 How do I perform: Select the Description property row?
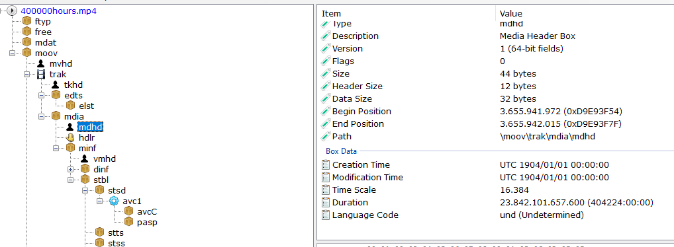497,36
